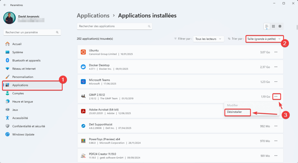Click the 202 application(s) trouvée(s) count
The height and width of the screenshot is (163, 298).
pos(95,39)
